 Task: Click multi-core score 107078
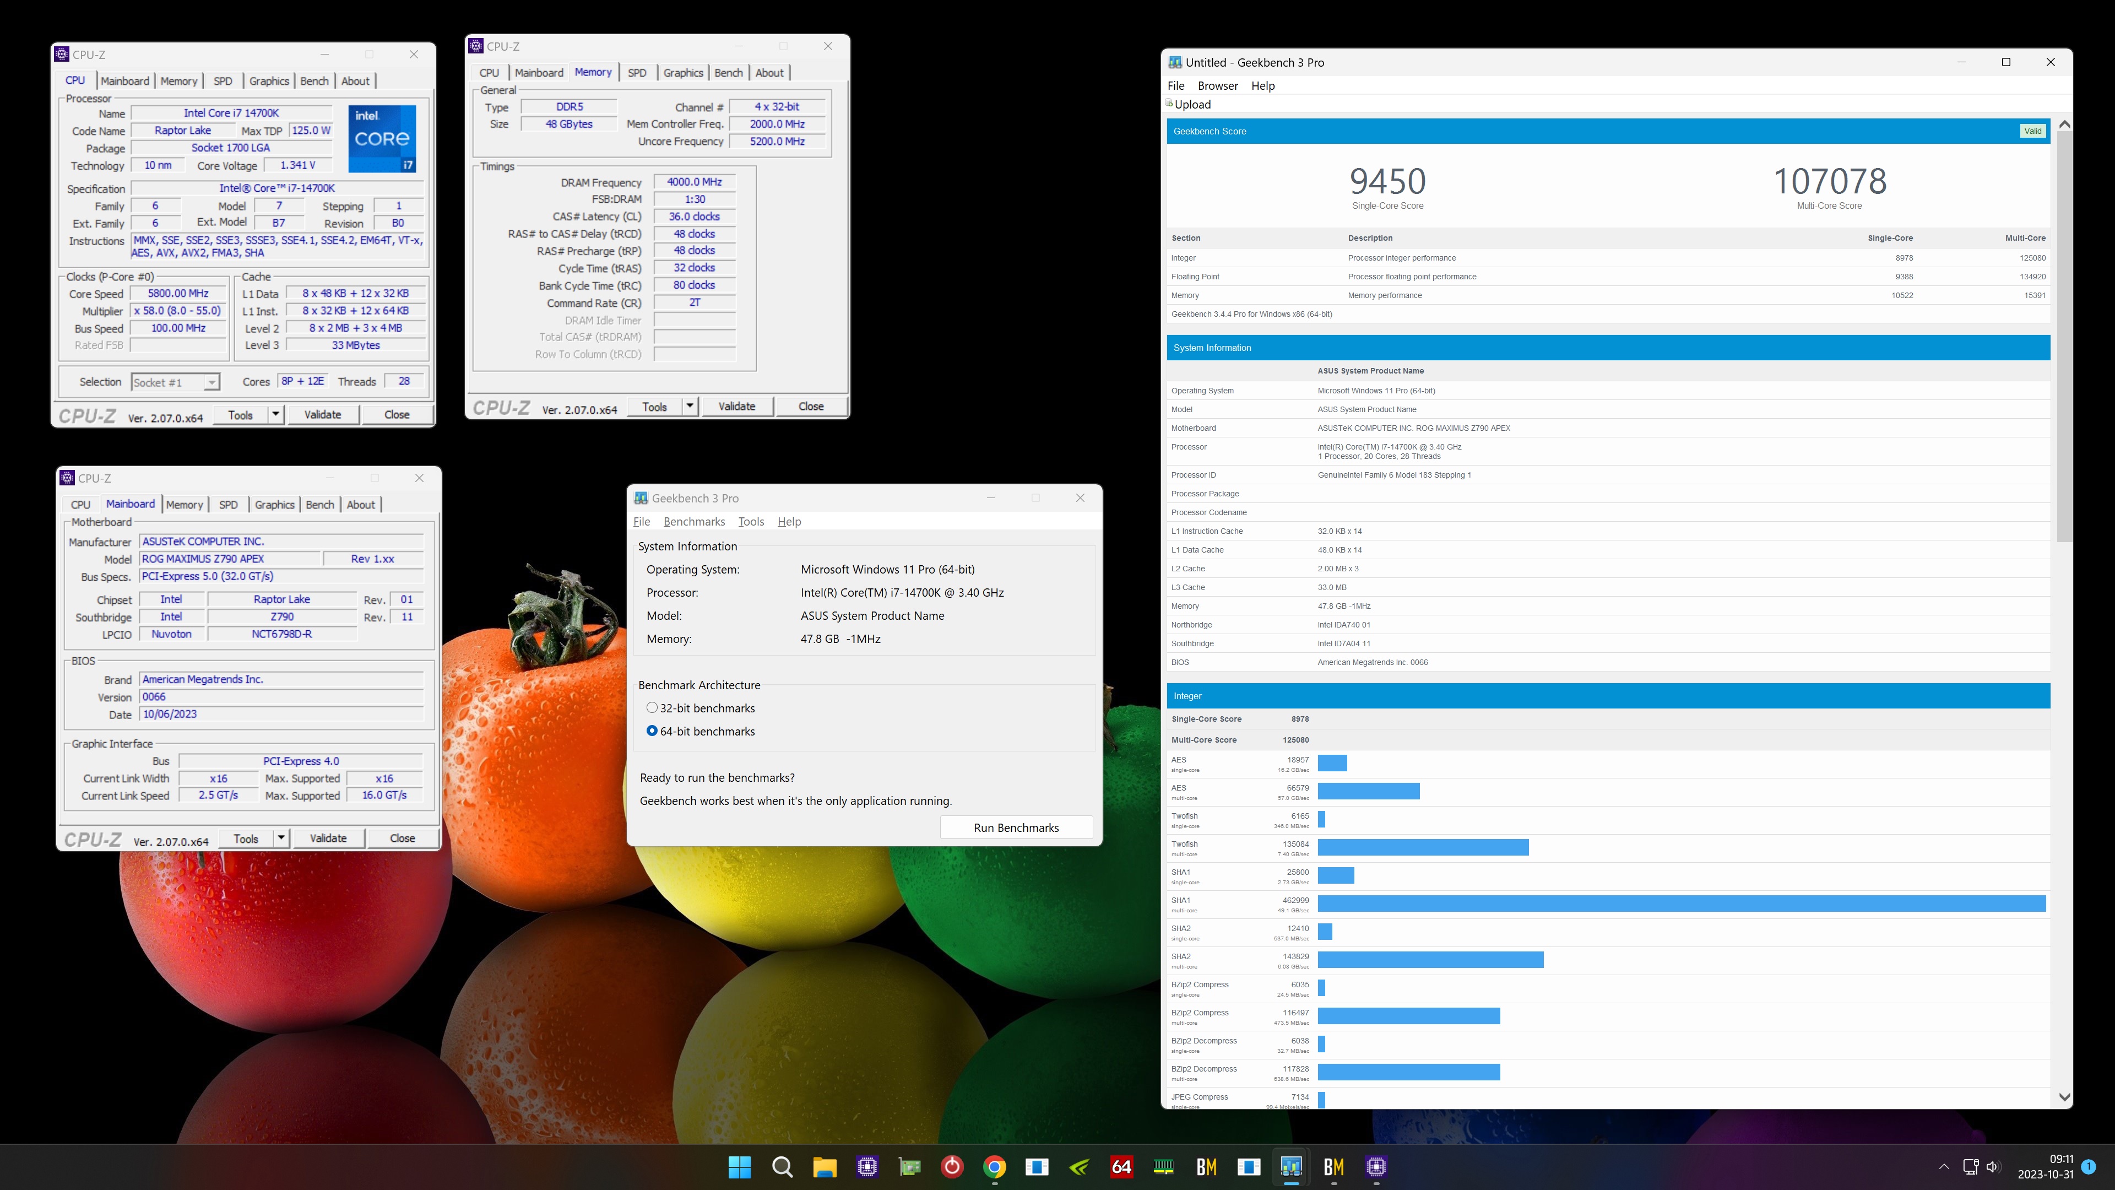coord(1830,181)
